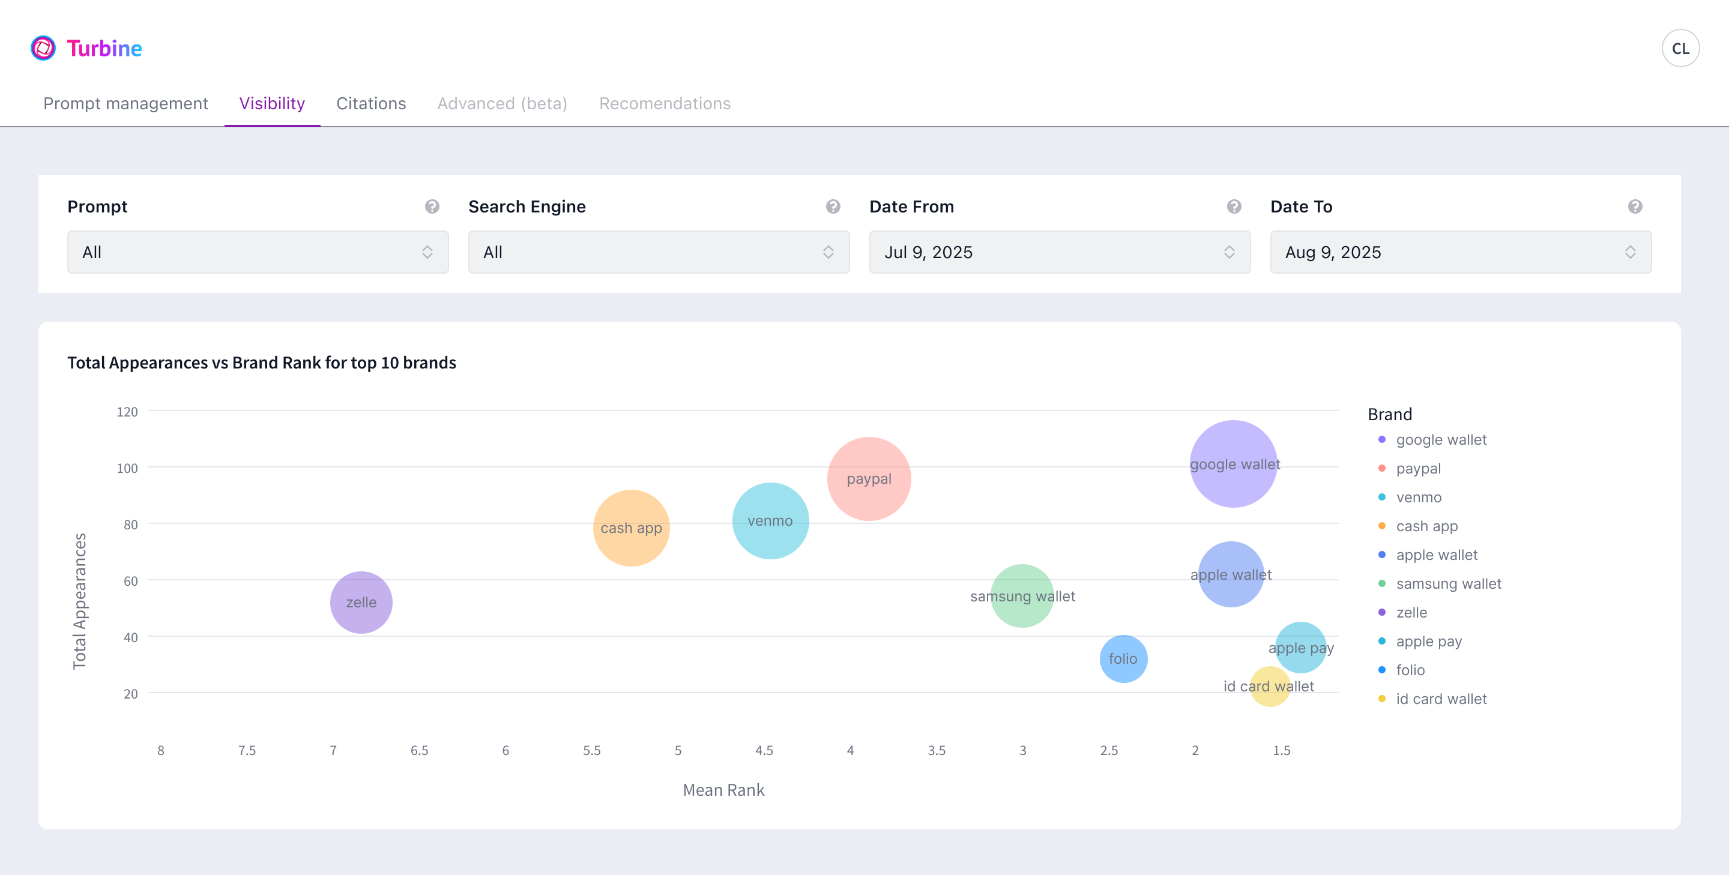Viewport: 1729px width, 875px height.
Task: Click the samsung wallet bubble
Action: pyautogui.click(x=1022, y=596)
